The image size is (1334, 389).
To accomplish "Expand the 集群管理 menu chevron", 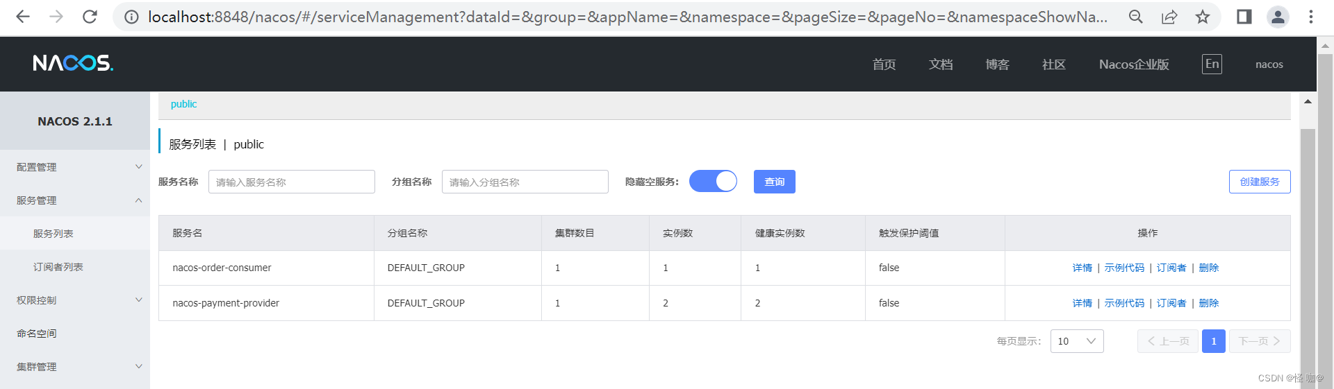I will click(139, 366).
